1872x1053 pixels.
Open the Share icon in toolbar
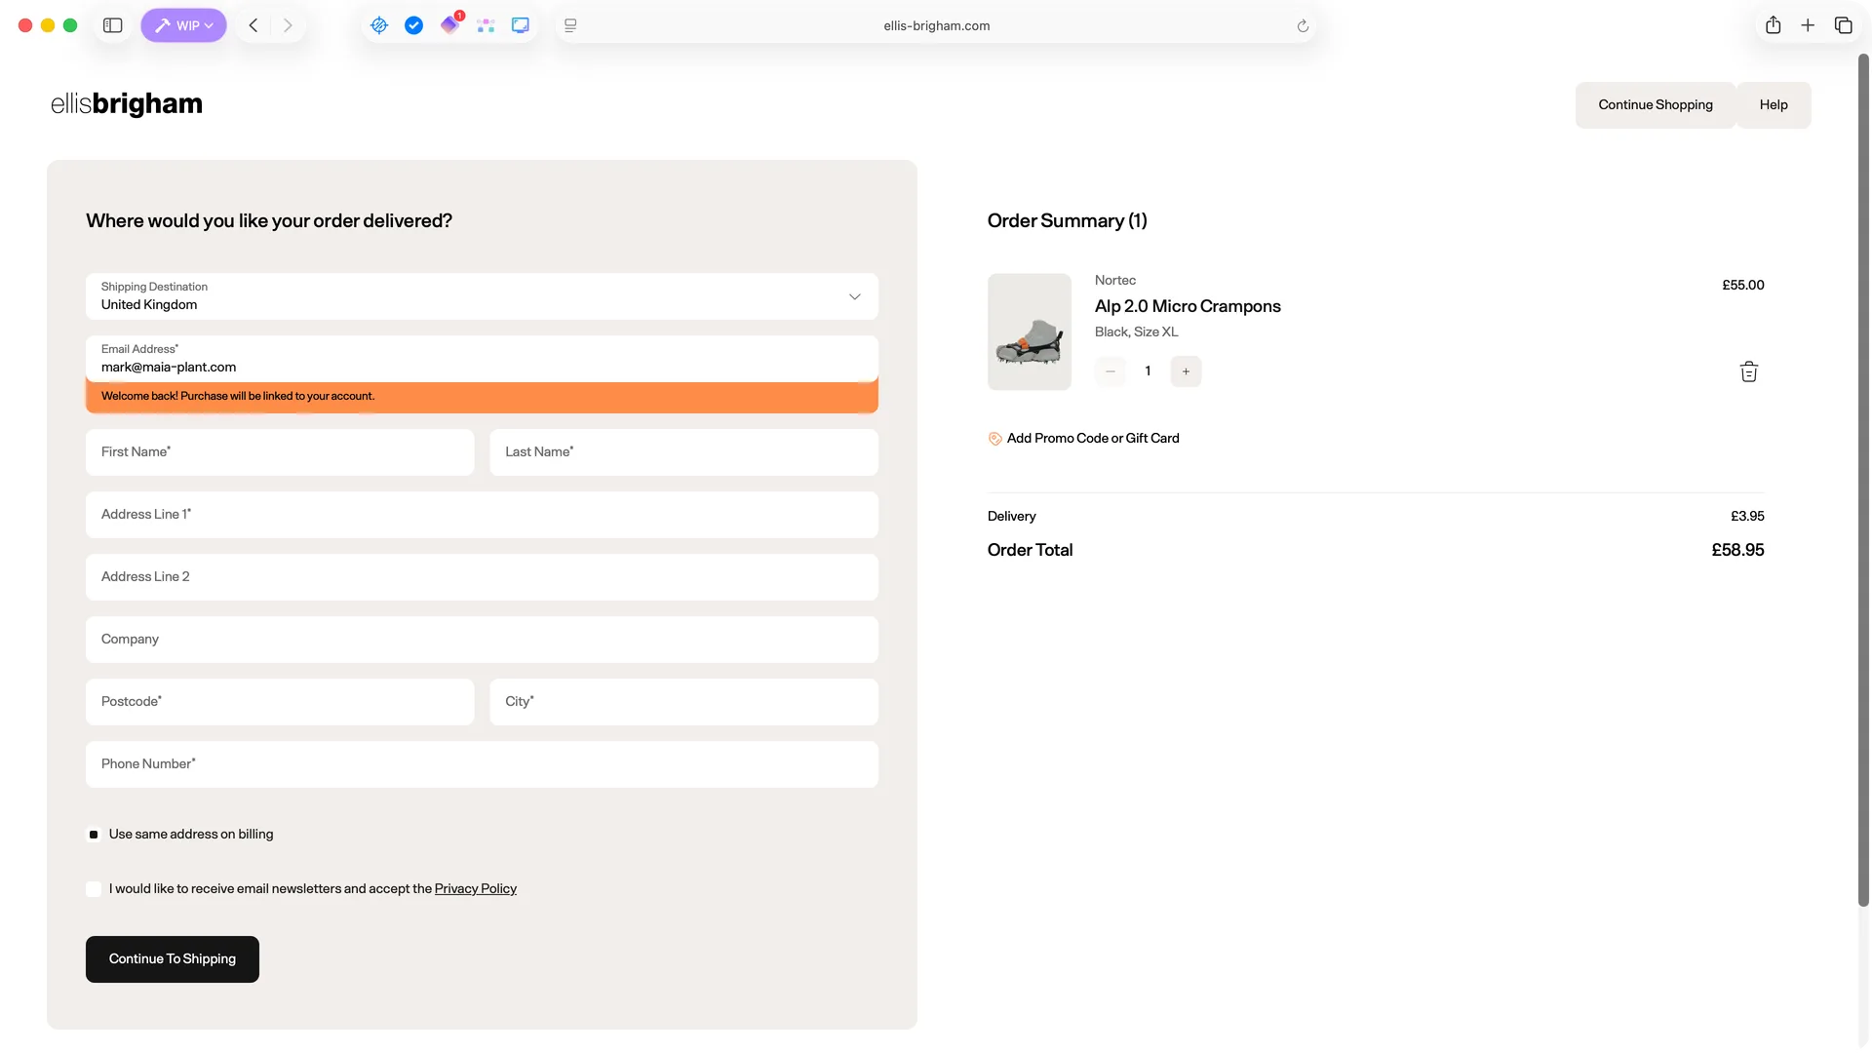pos(1773,25)
